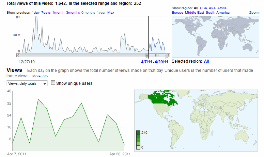Click the left range handle on timeline
264x157 pixels.
(x=147, y=55)
